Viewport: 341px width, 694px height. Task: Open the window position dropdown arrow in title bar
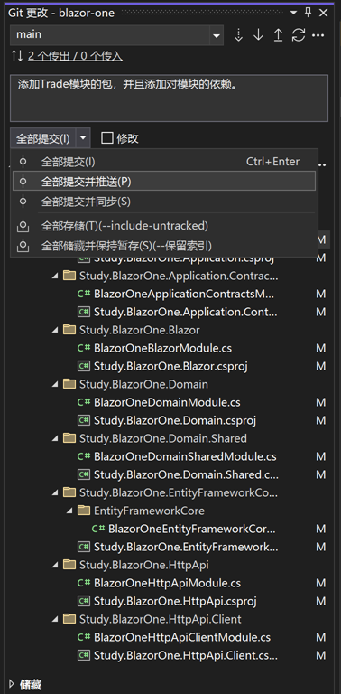pyautogui.click(x=294, y=13)
